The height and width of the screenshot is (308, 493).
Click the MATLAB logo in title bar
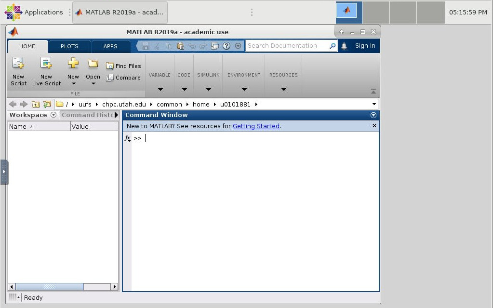coord(13,32)
